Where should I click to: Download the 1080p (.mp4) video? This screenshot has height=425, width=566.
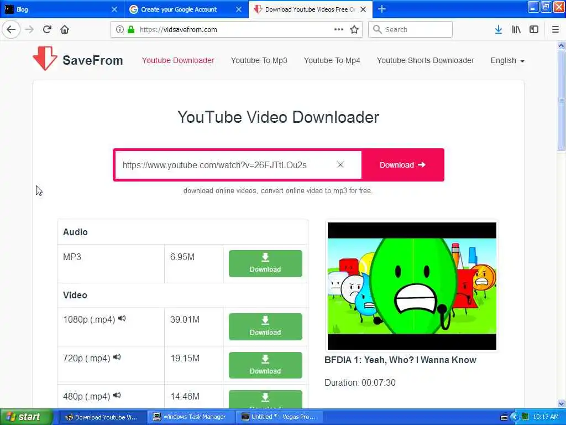click(x=265, y=326)
